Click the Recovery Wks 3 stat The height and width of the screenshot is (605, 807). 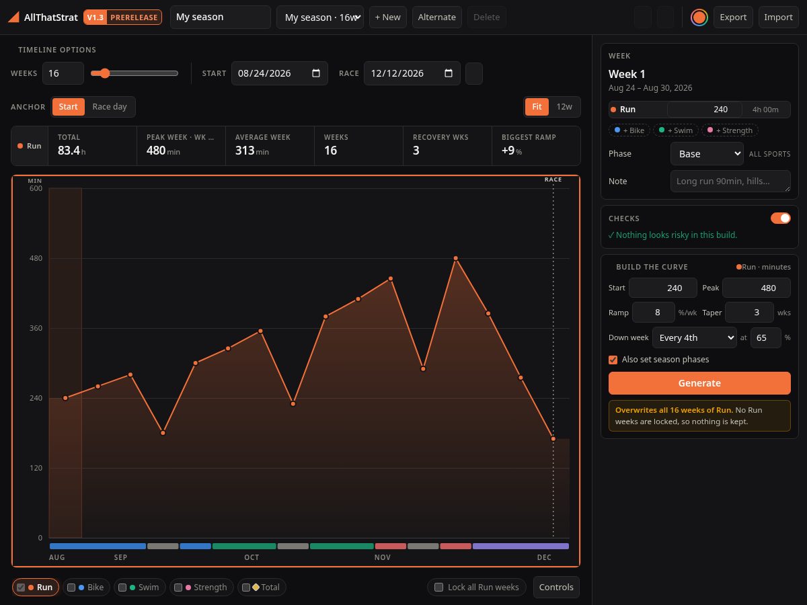coord(447,145)
